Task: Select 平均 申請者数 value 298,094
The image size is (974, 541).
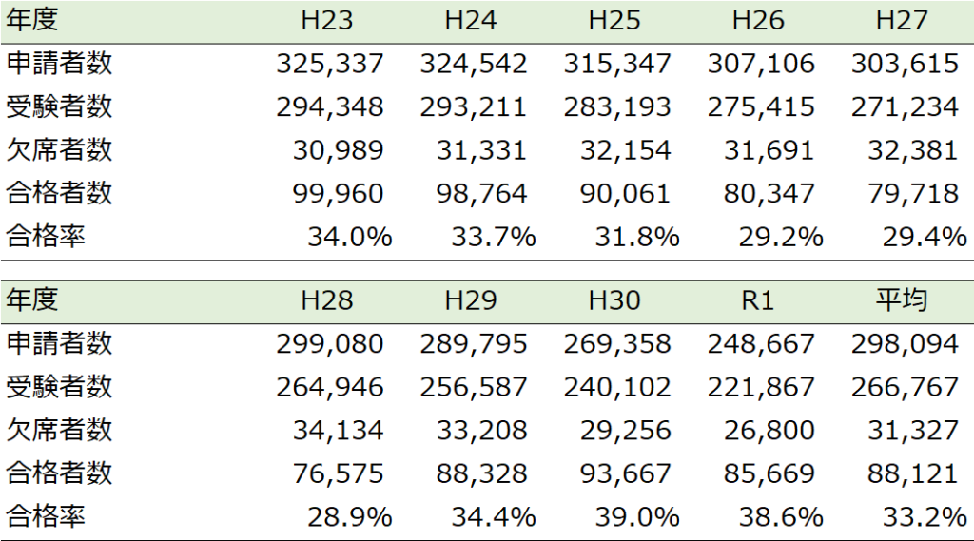Action: click(x=905, y=343)
